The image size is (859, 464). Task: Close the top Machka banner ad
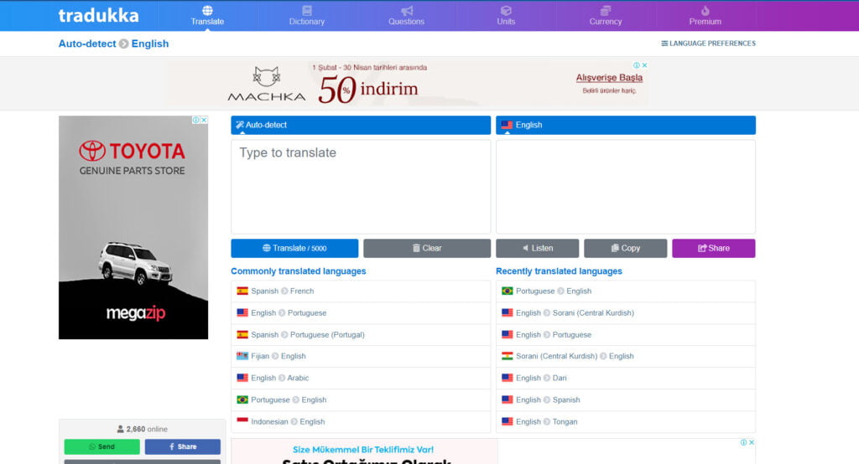point(644,65)
